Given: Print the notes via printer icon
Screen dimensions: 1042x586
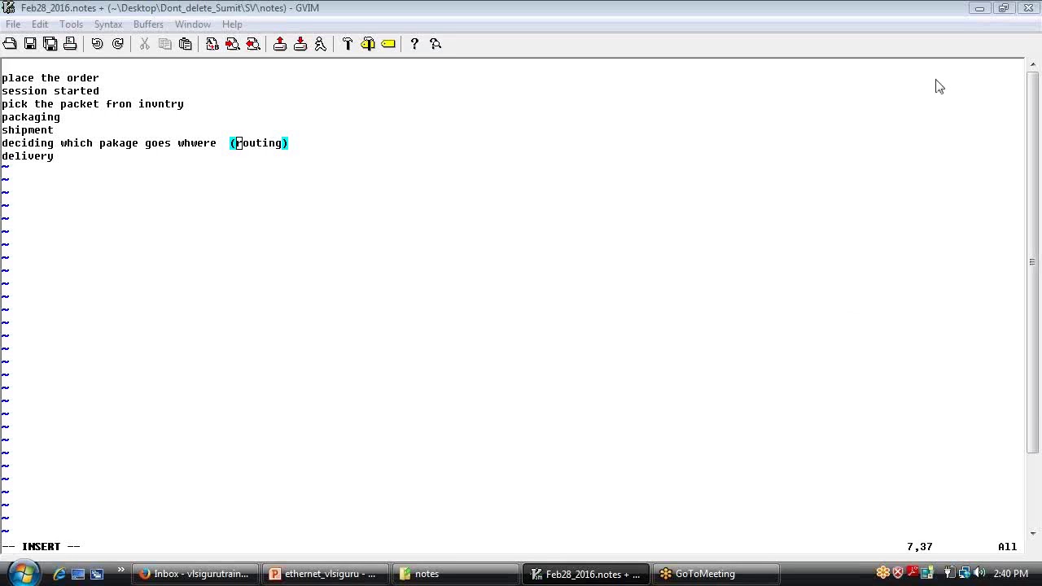Looking at the screenshot, I should 70,44.
